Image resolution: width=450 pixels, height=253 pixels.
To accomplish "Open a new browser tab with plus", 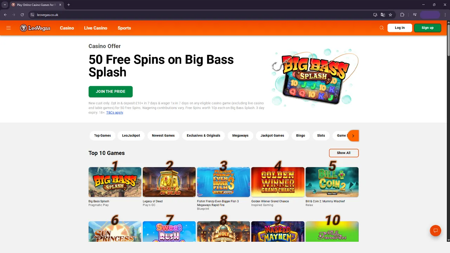I will (69, 5).
